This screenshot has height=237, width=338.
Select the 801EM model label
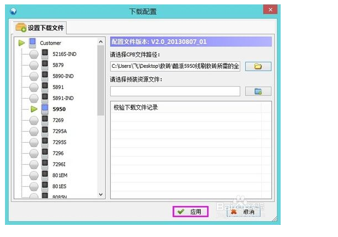[60, 175]
